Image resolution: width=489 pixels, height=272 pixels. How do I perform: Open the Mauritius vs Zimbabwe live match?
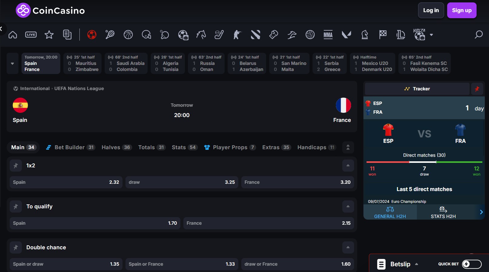82,63
